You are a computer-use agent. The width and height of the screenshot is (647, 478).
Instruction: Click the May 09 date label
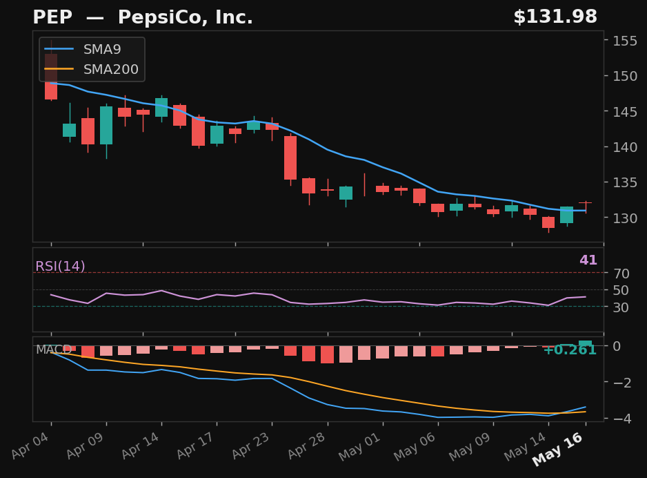[x=471, y=446]
